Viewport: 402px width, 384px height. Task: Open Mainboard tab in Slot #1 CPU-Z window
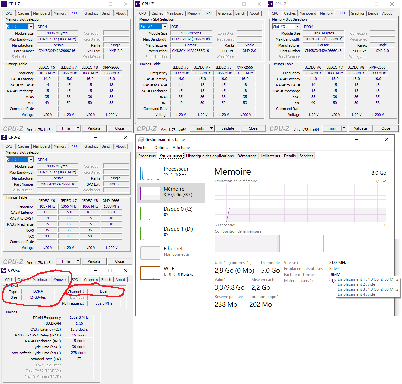tap(41, 13)
